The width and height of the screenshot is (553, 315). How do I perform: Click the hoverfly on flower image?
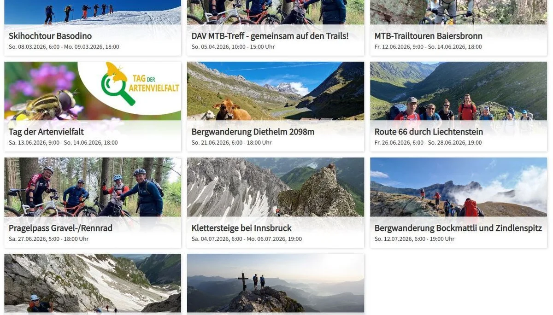coord(44,99)
